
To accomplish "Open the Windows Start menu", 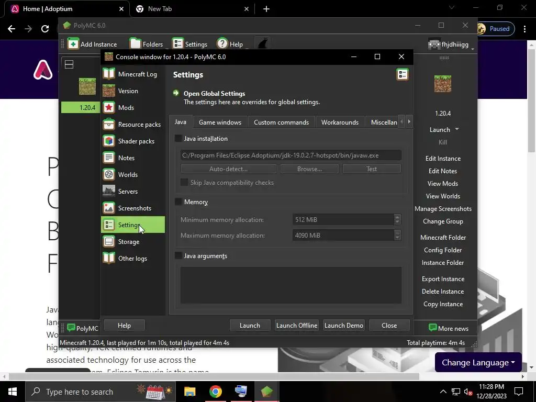I will (x=13, y=392).
